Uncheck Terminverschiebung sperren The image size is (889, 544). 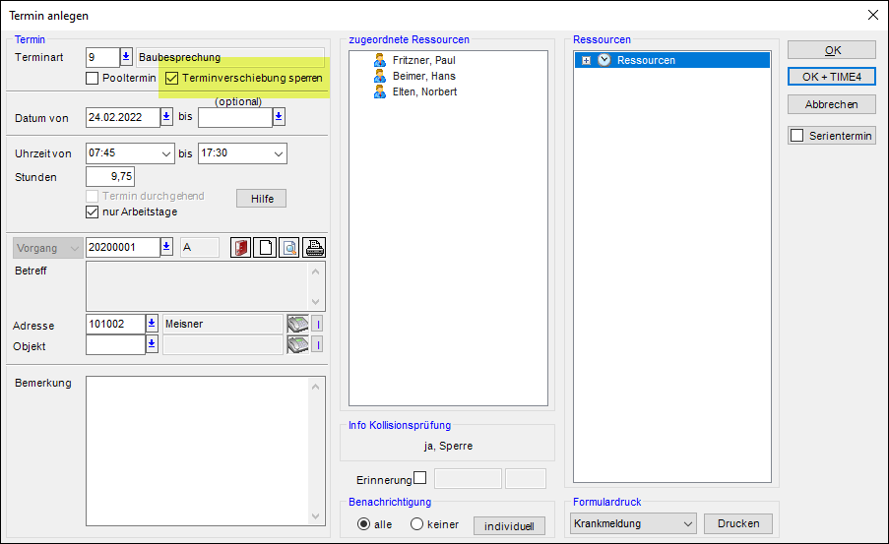[x=172, y=78]
